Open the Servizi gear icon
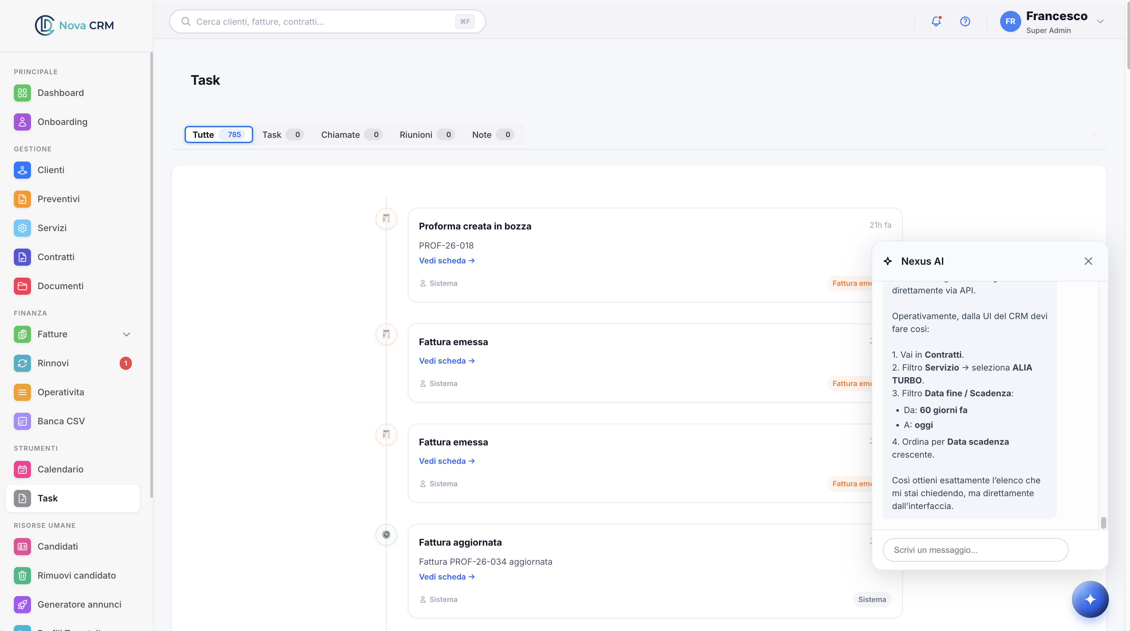Screen dimensions: 1130x631 tap(22, 228)
